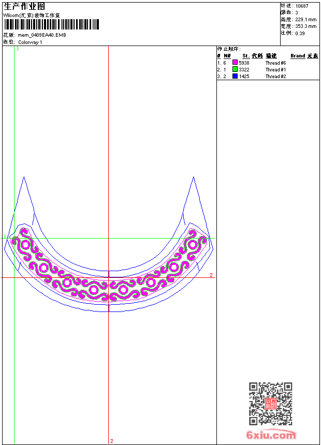
Task: Click the blue swatch for Thread #2
Action: pyautogui.click(x=235, y=76)
